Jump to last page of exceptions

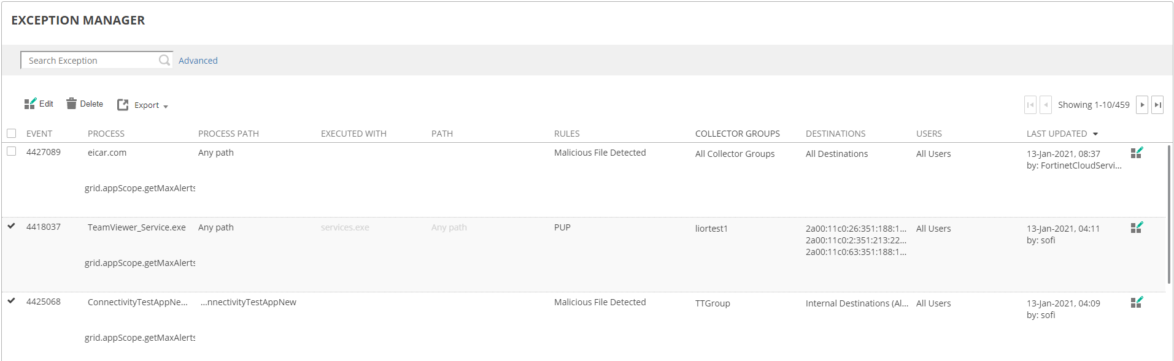1157,105
